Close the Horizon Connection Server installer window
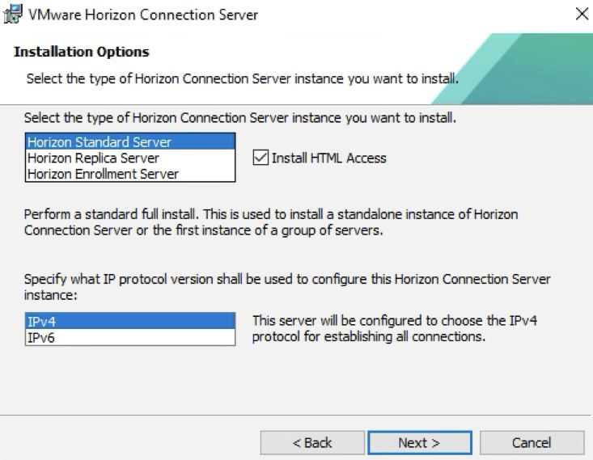The width and height of the screenshot is (593, 460). point(579,15)
